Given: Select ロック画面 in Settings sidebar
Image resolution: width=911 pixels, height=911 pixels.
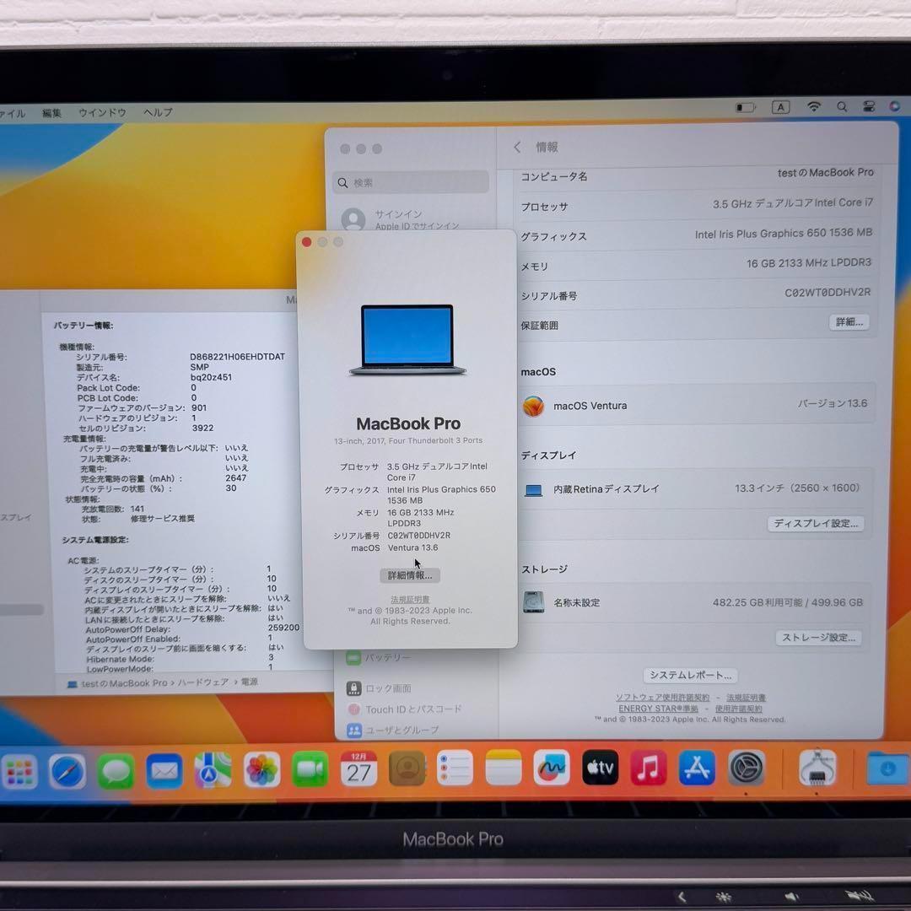Looking at the screenshot, I should (x=378, y=688).
